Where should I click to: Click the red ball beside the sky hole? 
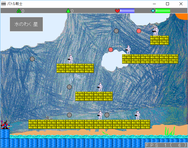pyautogui.click(x=111, y=50)
